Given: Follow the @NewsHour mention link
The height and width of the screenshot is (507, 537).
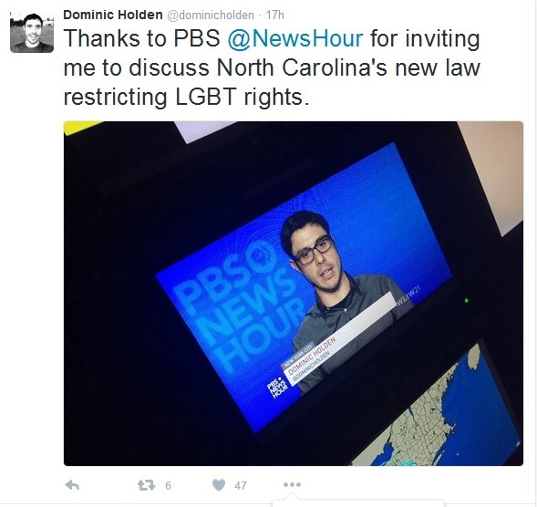Looking at the screenshot, I should 294,38.
